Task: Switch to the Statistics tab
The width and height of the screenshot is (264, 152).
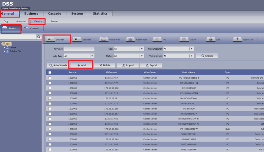Action: pyautogui.click(x=100, y=13)
